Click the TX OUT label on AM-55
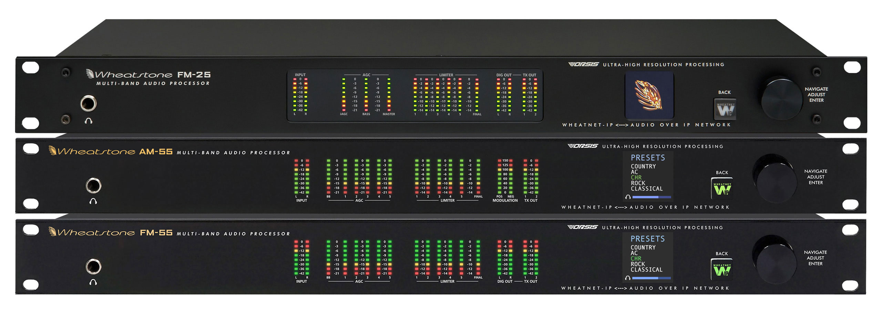 pos(531,200)
